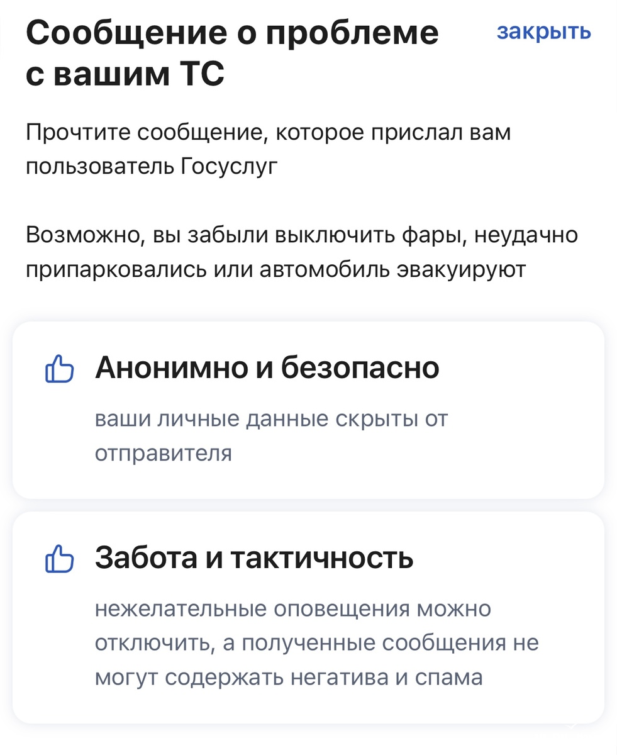This screenshot has height=755, width=617.
Task: Click the «ваши личные данные скрыты от» line
Action: [271, 419]
